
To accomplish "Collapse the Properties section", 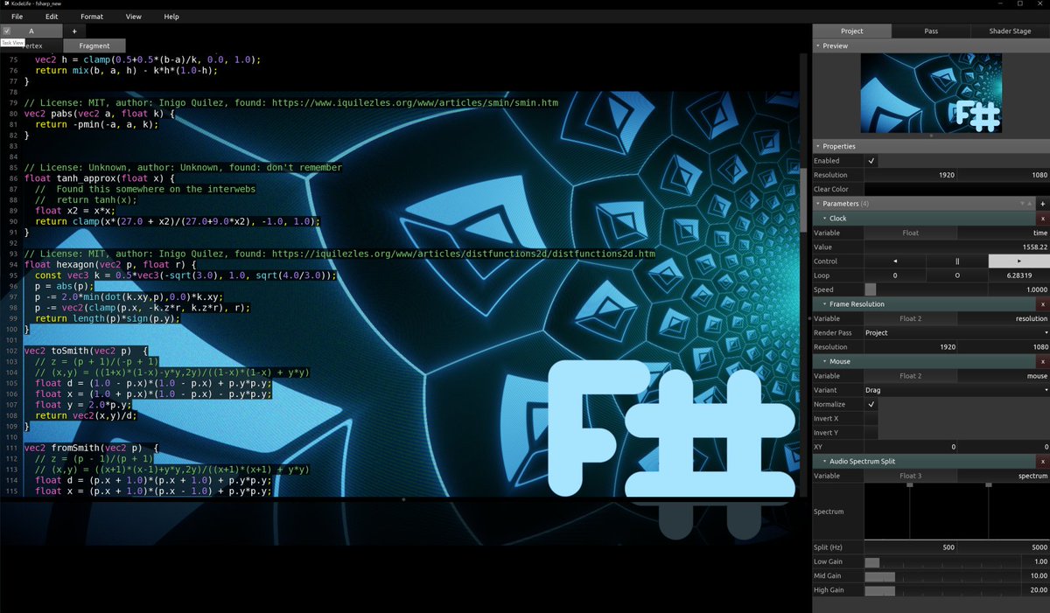I will pyautogui.click(x=817, y=146).
